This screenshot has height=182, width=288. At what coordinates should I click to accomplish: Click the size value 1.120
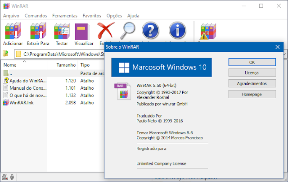[71, 81]
